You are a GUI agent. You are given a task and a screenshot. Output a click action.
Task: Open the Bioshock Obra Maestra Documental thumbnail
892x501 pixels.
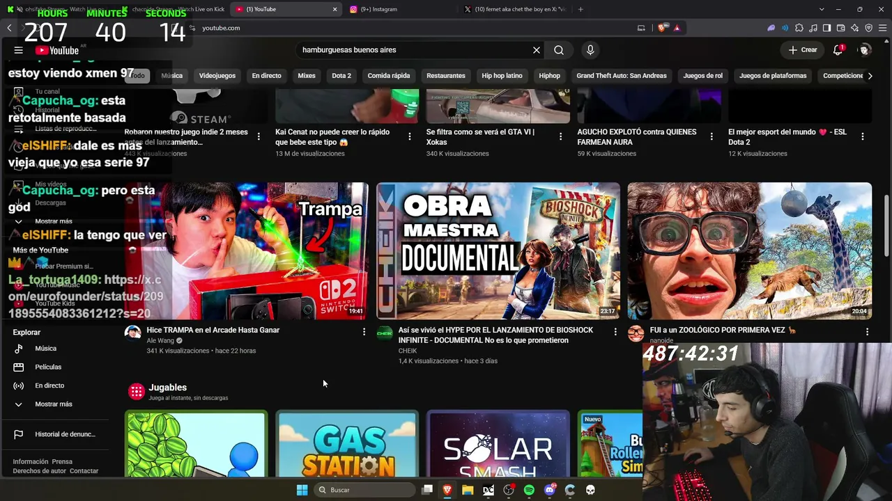[498, 250]
